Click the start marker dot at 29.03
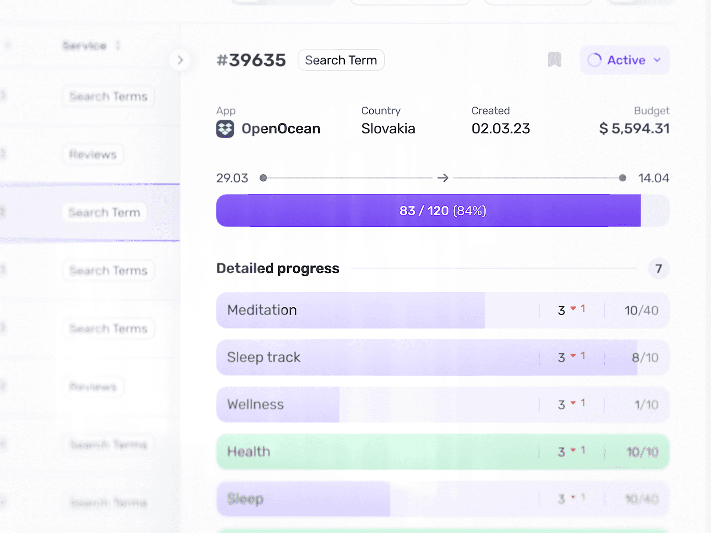Image resolution: width=711 pixels, height=533 pixels. (263, 178)
